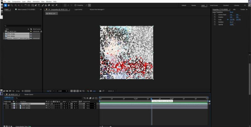Select the Clone Stamp tool
The height and width of the screenshot is (127, 251).
[x=46, y=5]
